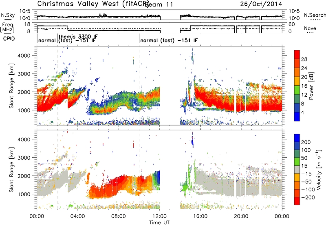Click the 50 label on velocity colorbar
Screen dimensions: 326x225
tap(304, 158)
